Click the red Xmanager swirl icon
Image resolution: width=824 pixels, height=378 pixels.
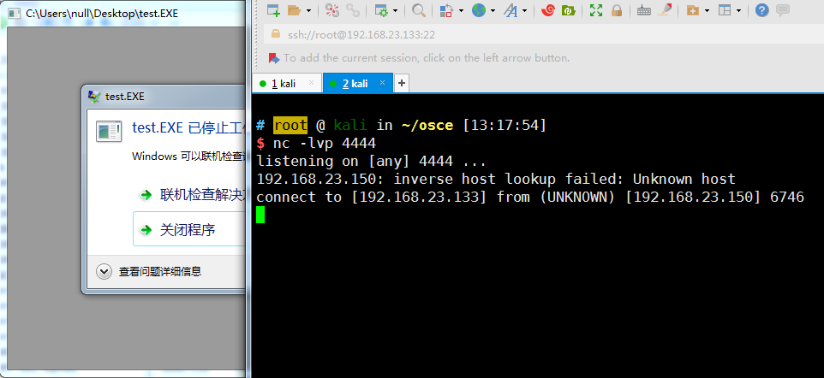(546, 10)
